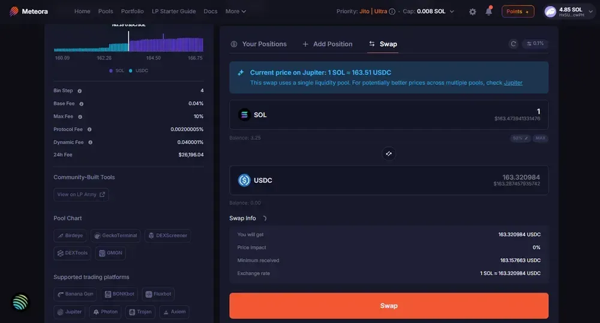Switch to Your Positions tab
This screenshot has height=323, width=600.
(x=259, y=44)
